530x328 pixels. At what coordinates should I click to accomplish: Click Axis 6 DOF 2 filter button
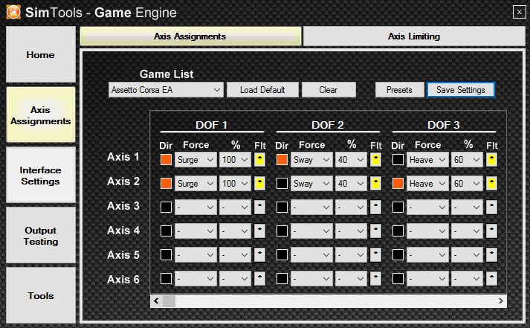(375, 278)
